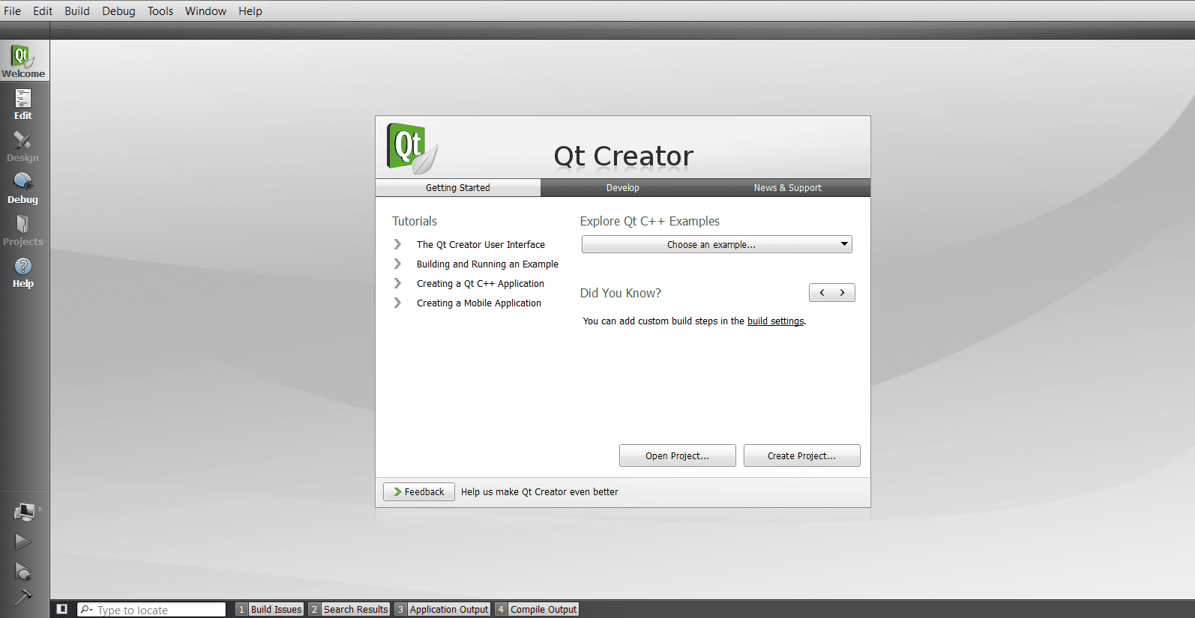Toggle the Build Issues output pane
Screen dimensions: 1195x618
tap(270, 610)
